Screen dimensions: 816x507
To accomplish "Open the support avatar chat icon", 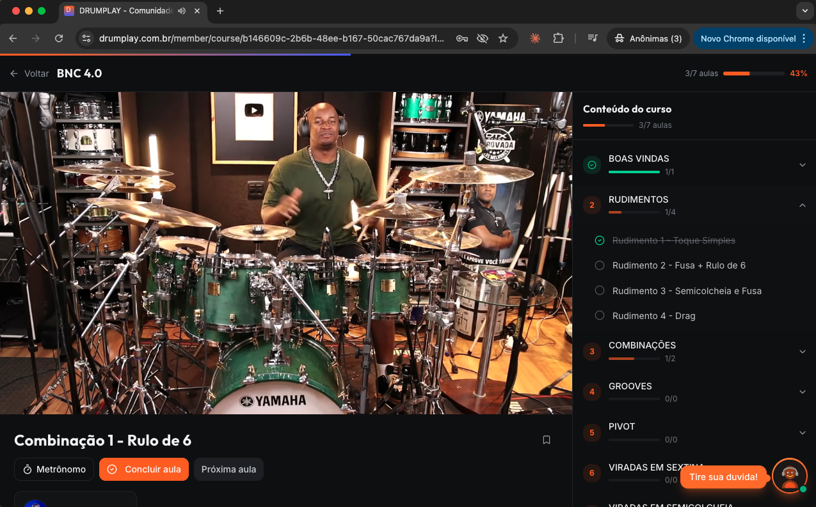I will pyautogui.click(x=790, y=476).
